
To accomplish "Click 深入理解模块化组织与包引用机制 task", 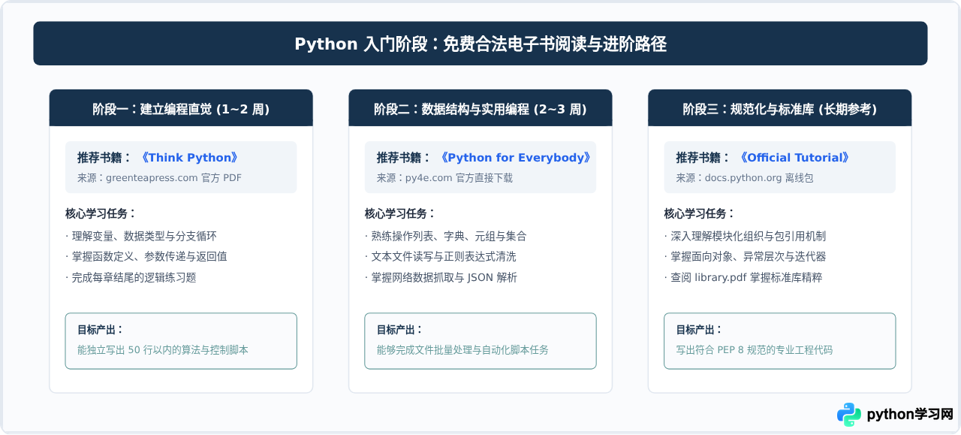I will (x=746, y=236).
